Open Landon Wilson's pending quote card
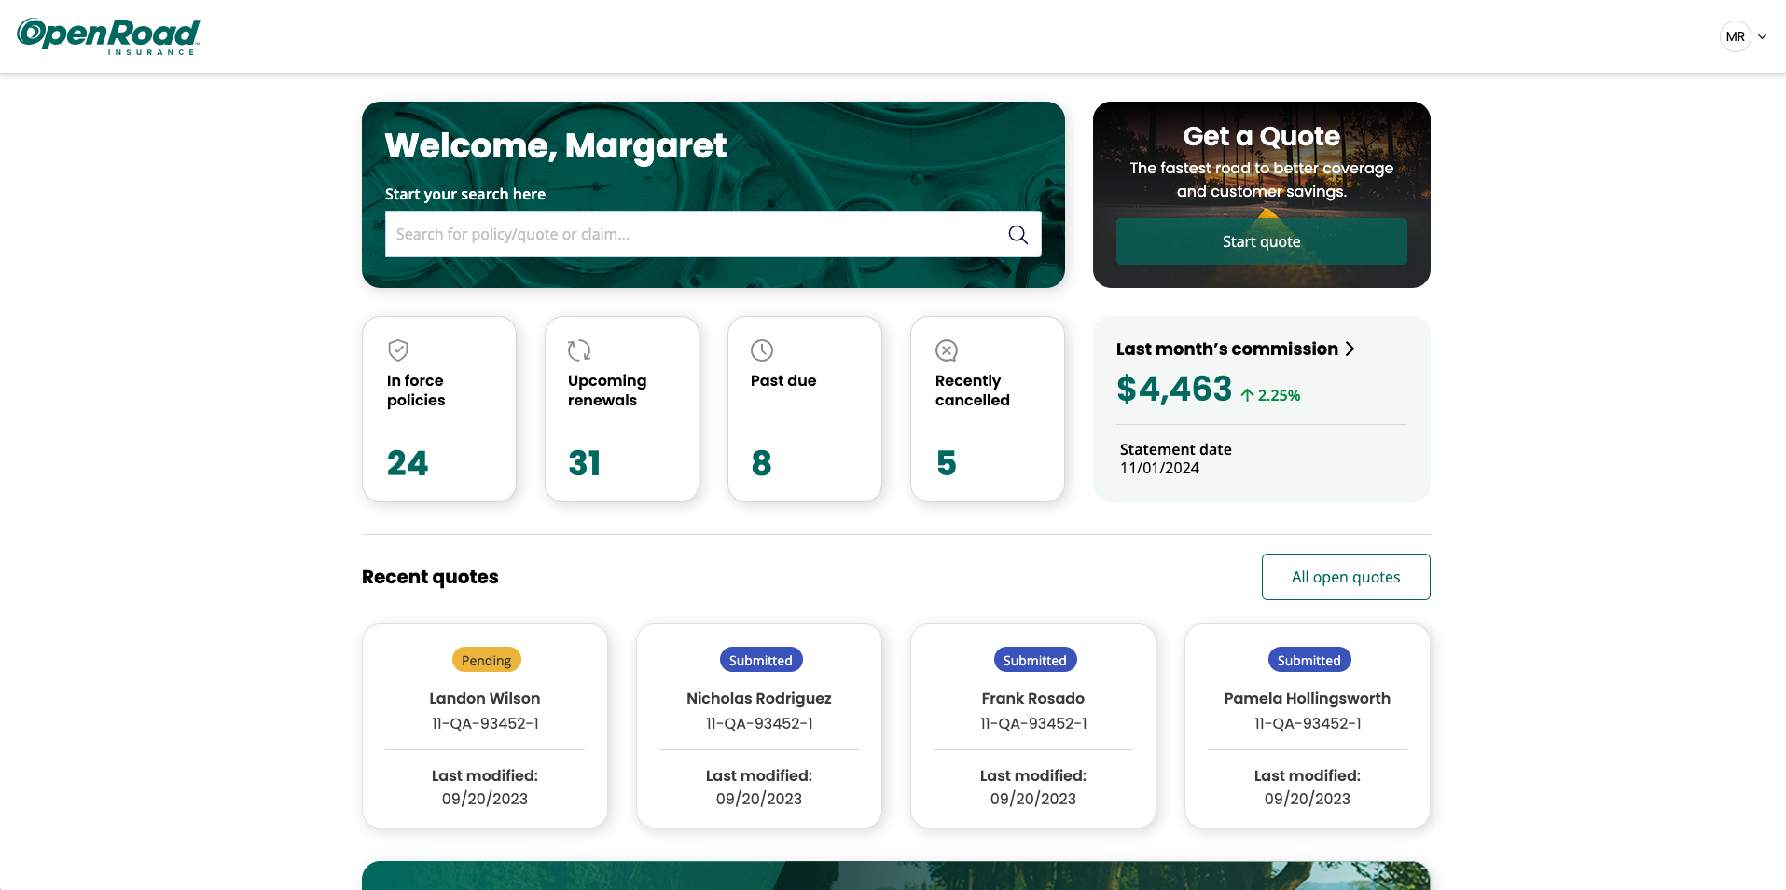The image size is (1786, 890). point(485,725)
